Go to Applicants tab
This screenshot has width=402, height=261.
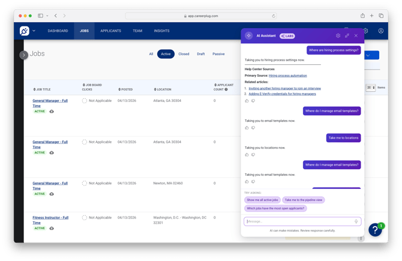coord(110,31)
